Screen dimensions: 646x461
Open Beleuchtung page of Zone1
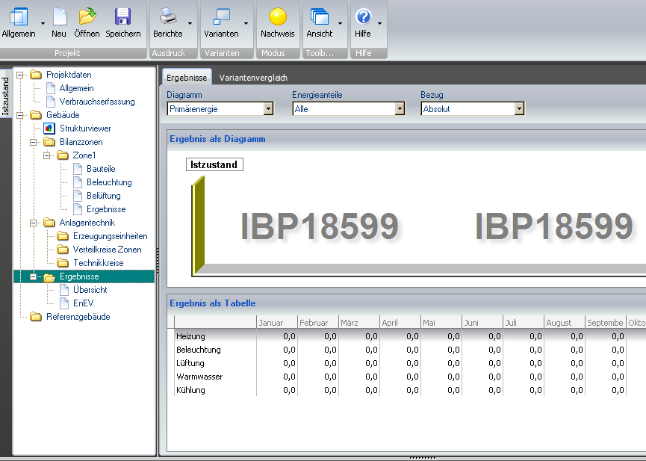point(109,182)
